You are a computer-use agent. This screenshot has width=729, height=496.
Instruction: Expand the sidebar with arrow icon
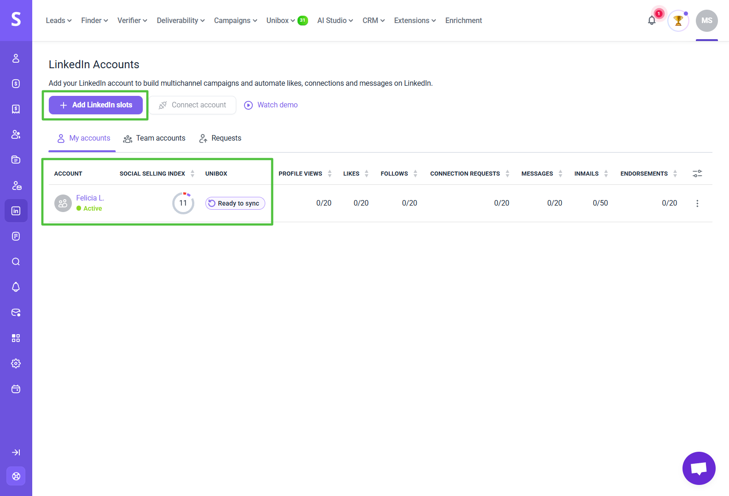click(16, 452)
